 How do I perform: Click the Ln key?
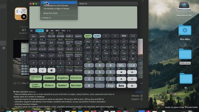[x=133, y=47]
